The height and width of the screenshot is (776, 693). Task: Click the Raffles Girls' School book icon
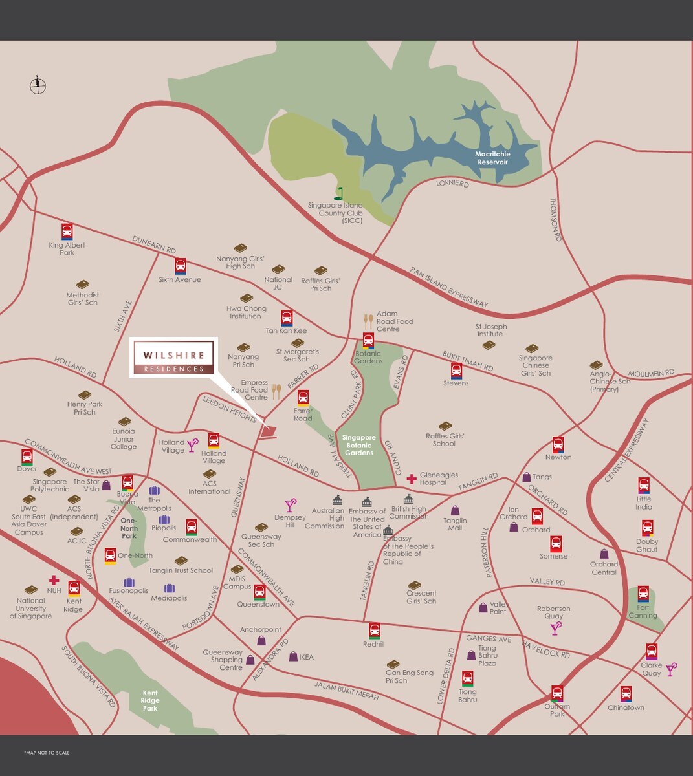click(445, 426)
